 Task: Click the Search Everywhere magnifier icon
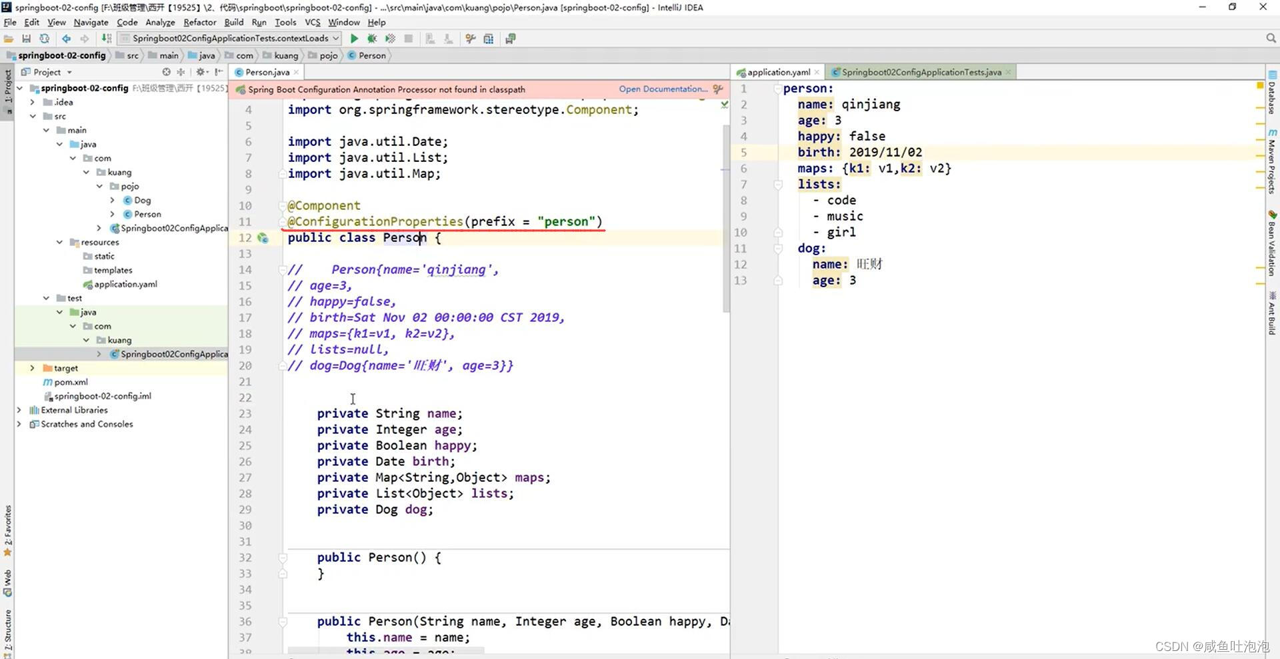tap(1271, 39)
